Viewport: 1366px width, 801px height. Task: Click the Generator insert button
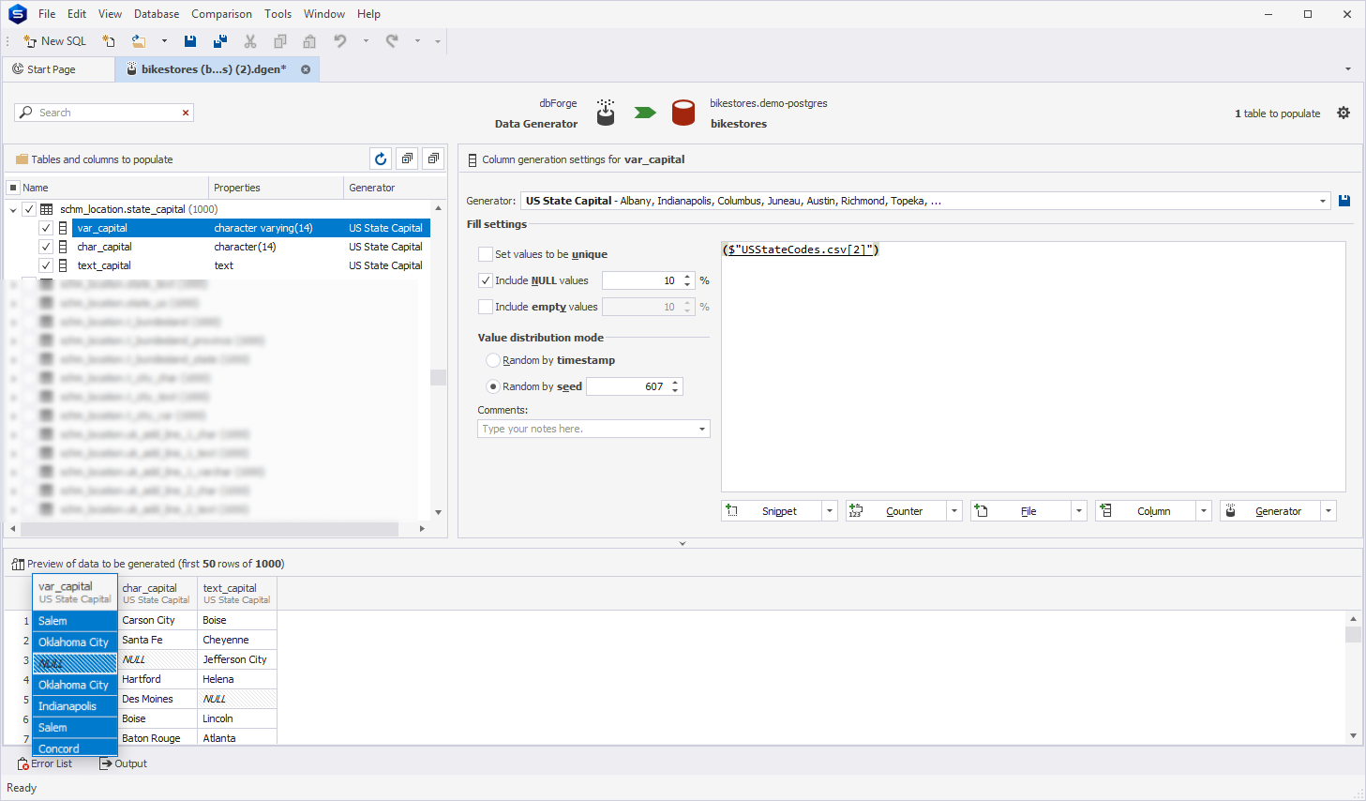pyautogui.click(x=1270, y=511)
